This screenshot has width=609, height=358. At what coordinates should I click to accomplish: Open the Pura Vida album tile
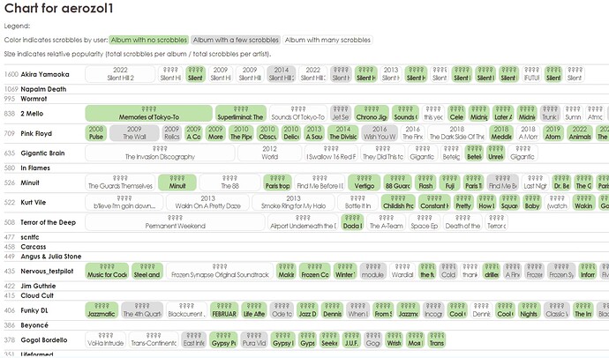[254, 339]
